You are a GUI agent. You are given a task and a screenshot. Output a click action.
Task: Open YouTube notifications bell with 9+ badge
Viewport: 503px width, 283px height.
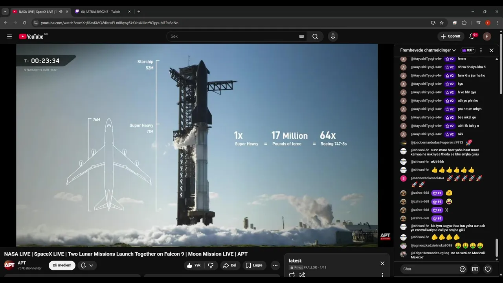pos(472,37)
